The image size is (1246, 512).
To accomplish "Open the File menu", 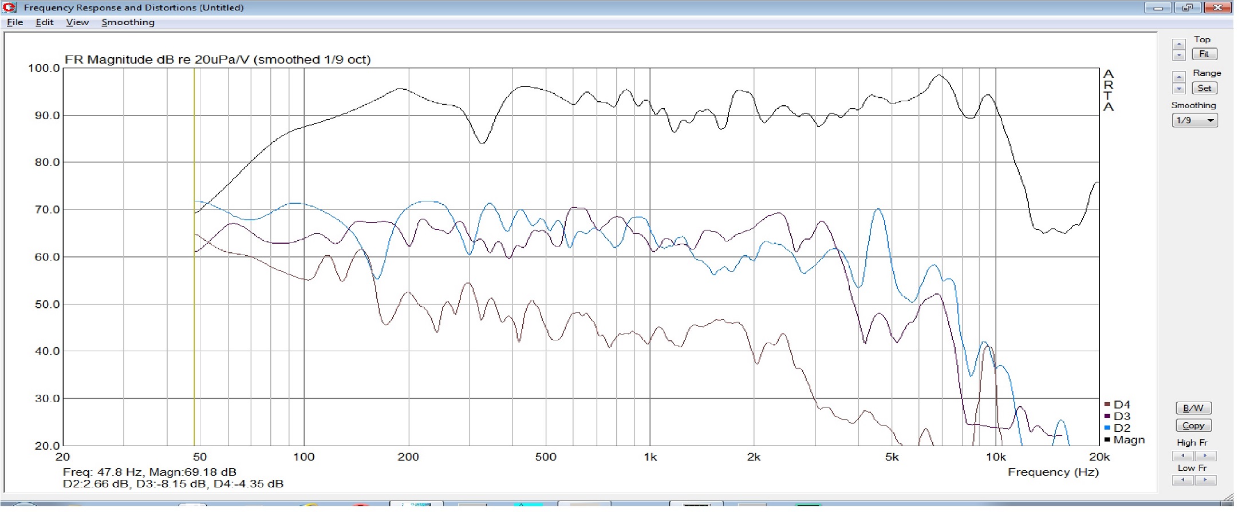I will 15,22.
